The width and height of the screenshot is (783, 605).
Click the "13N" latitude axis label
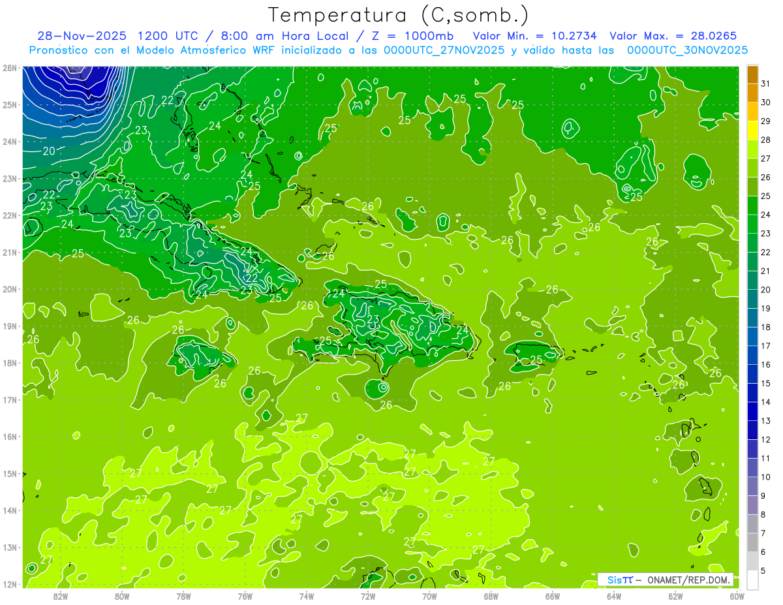(x=9, y=547)
